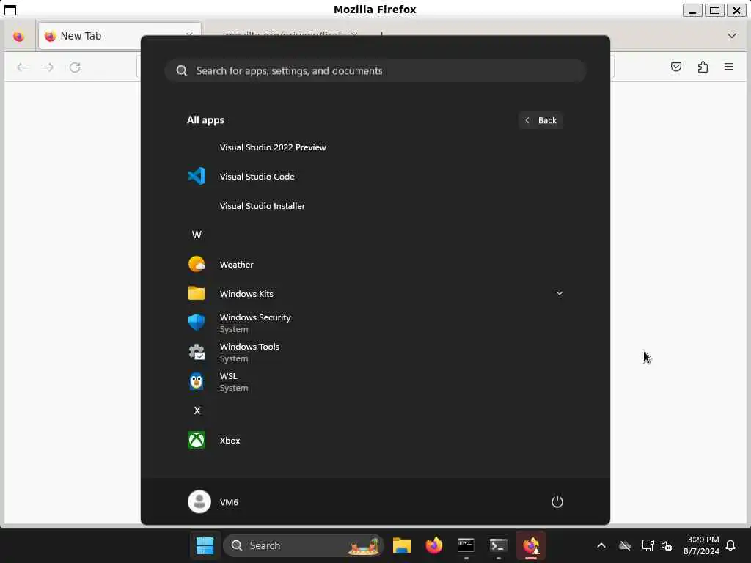Open Visual Studio Installer
Viewport: 751px width, 563px height.
point(375,206)
